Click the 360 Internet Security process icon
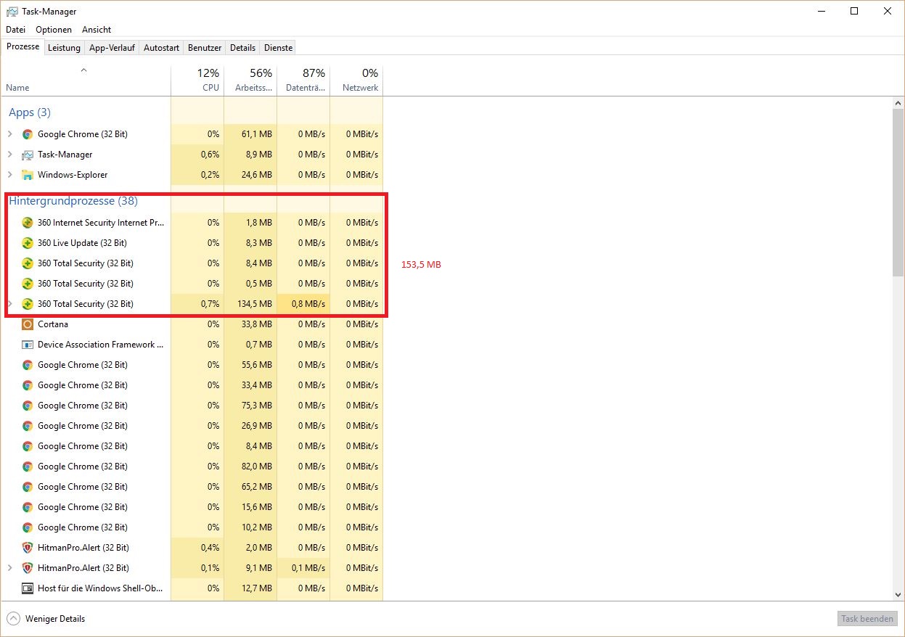Image resolution: width=905 pixels, height=637 pixels. (28, 223)
